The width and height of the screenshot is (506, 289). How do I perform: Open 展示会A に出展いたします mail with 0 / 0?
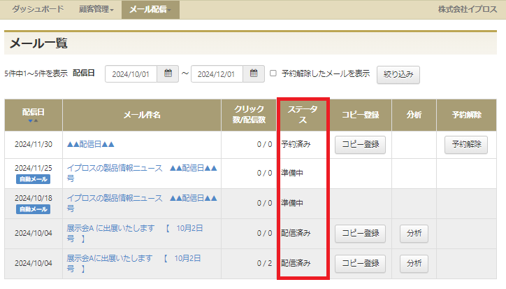point(135,233)
